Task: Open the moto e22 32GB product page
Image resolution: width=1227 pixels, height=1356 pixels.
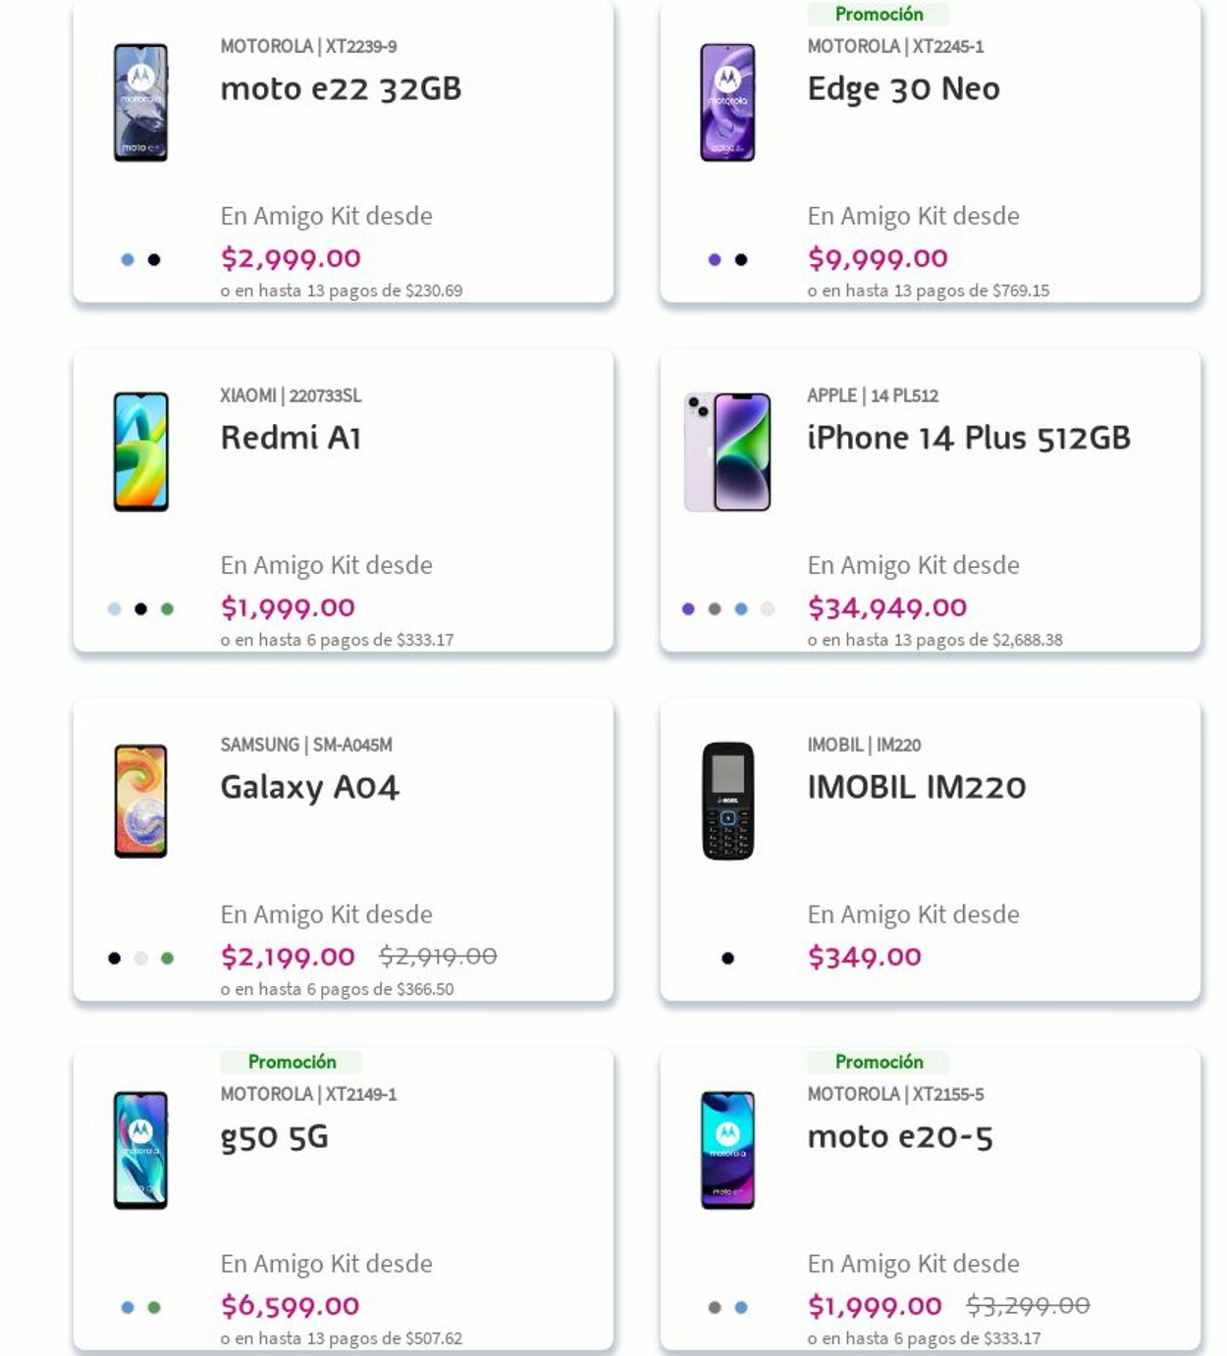Action: click(x=343, y=87)
